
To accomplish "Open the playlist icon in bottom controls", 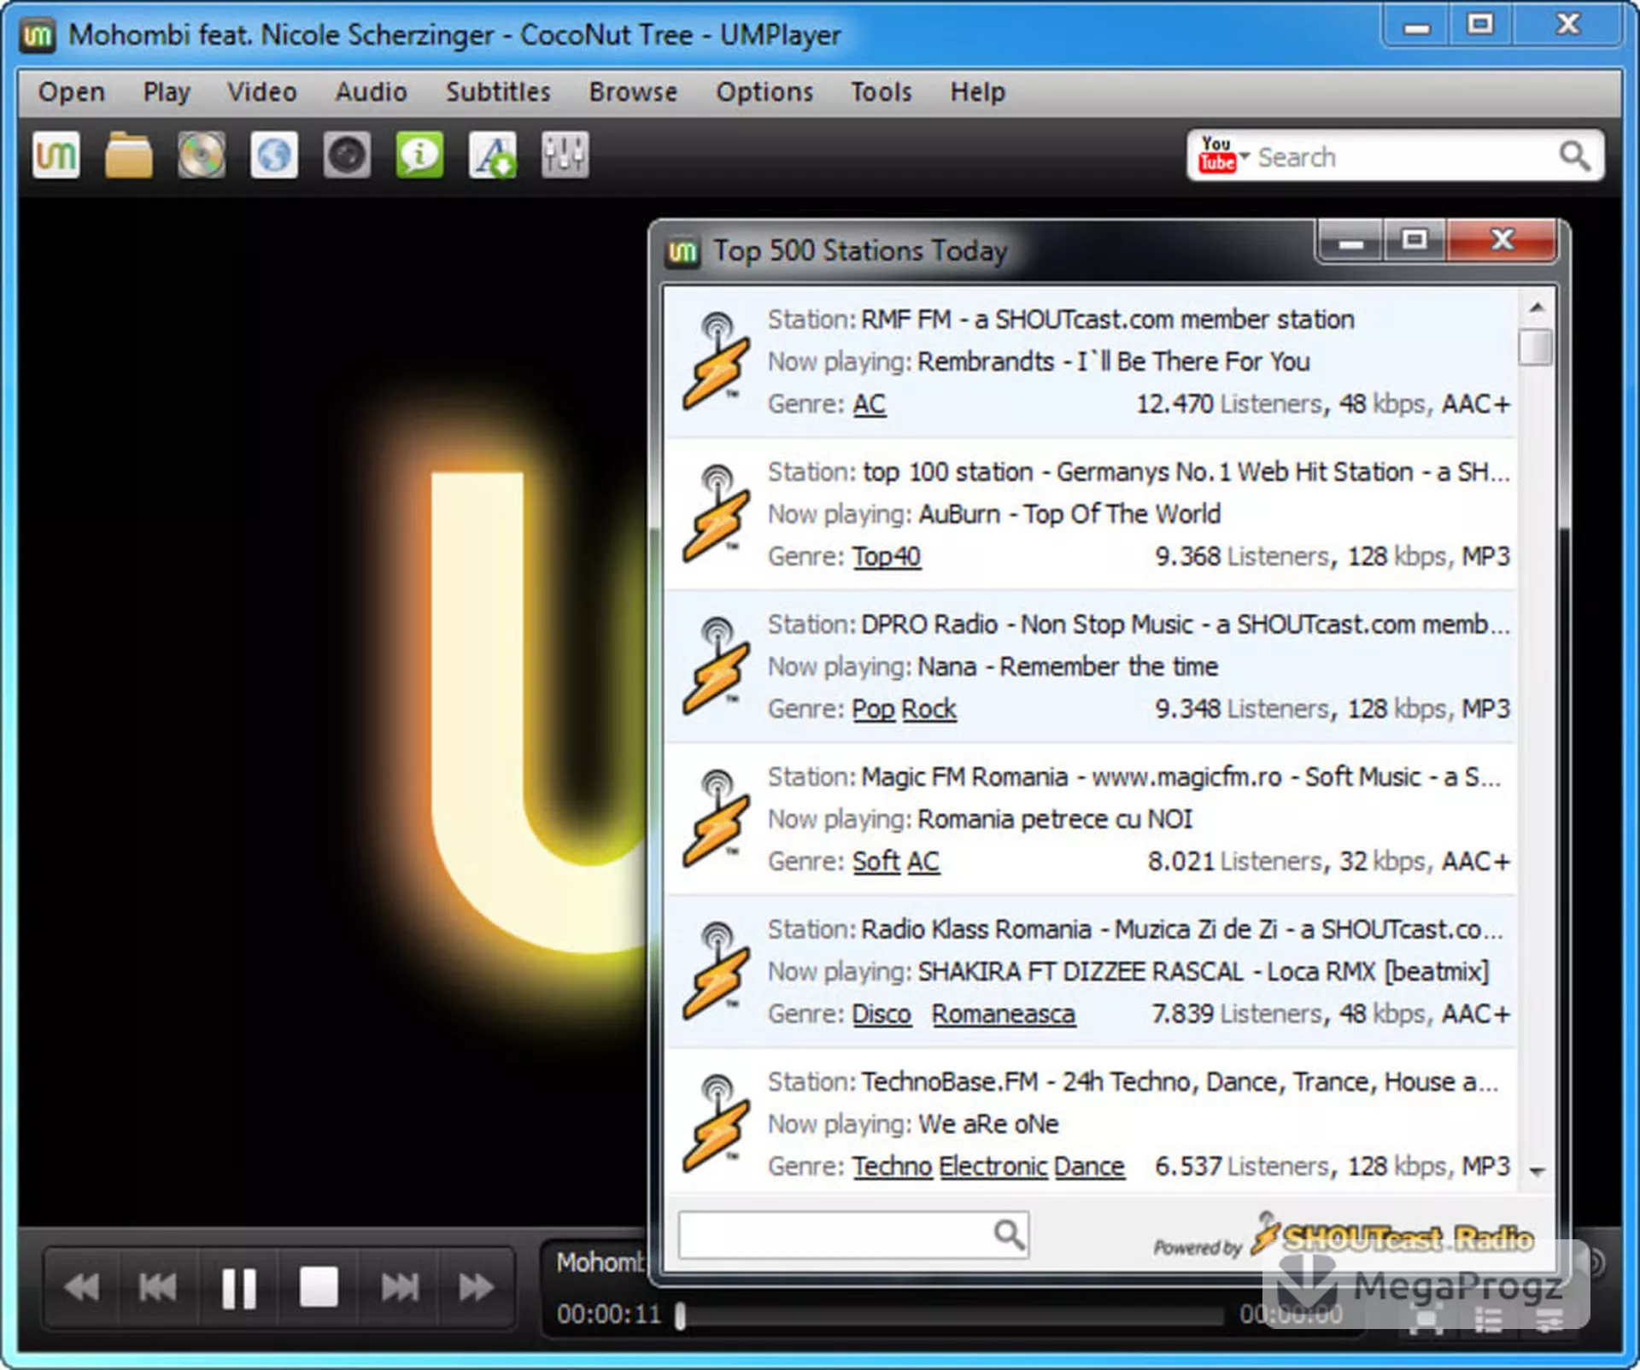I will pos(1489,1320).
